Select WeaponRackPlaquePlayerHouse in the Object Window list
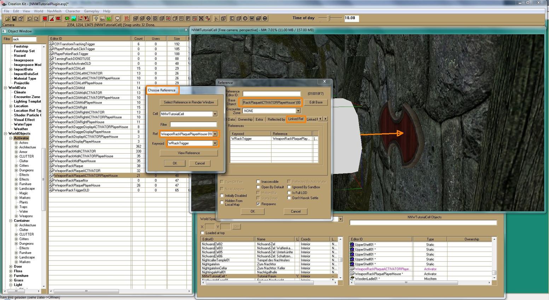This screenshot has height=300, width=549. [77, 185]
